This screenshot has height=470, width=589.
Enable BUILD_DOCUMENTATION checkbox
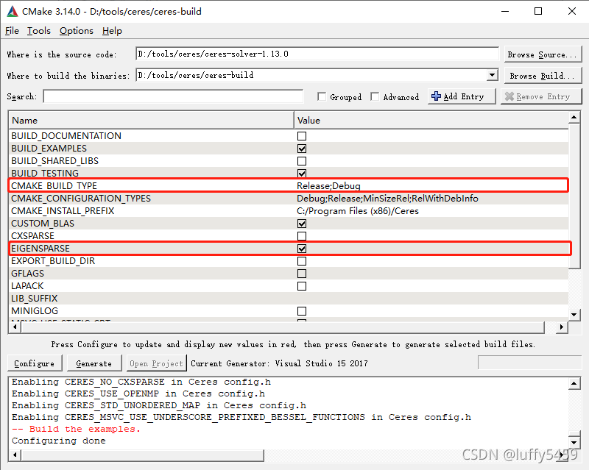tap(302, 136)
